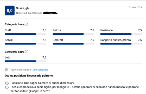Click the blue 8,0 score badge
The image size is (146, 94).
[10, 10]
